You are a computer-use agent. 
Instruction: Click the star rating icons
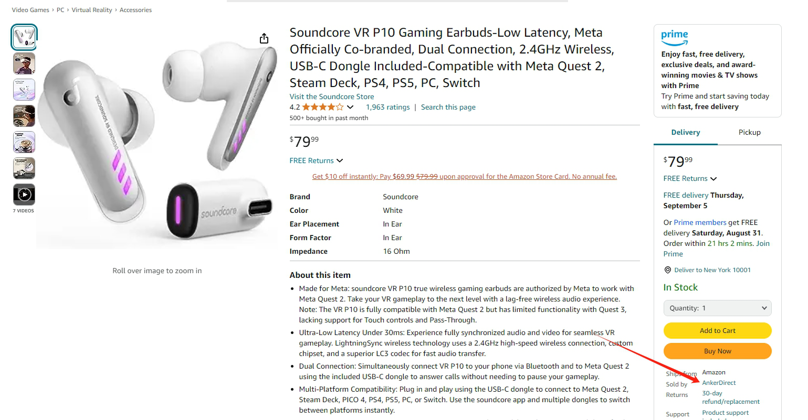[323, 107]
